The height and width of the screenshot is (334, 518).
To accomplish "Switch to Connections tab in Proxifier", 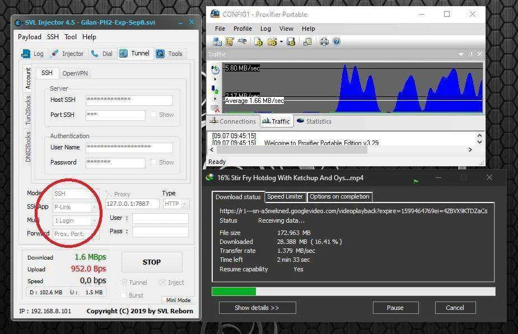I will pos(233,121).
